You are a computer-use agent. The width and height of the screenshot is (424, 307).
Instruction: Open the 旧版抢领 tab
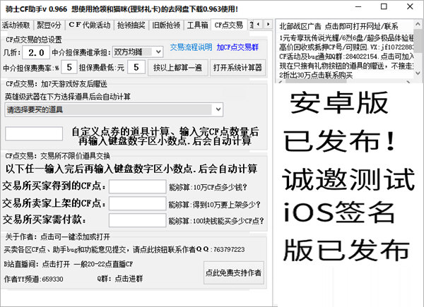[166, 25]
